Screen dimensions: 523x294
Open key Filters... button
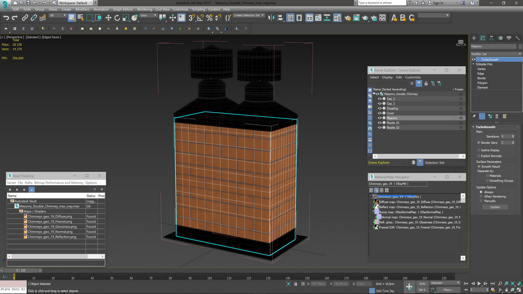[448, 290]
